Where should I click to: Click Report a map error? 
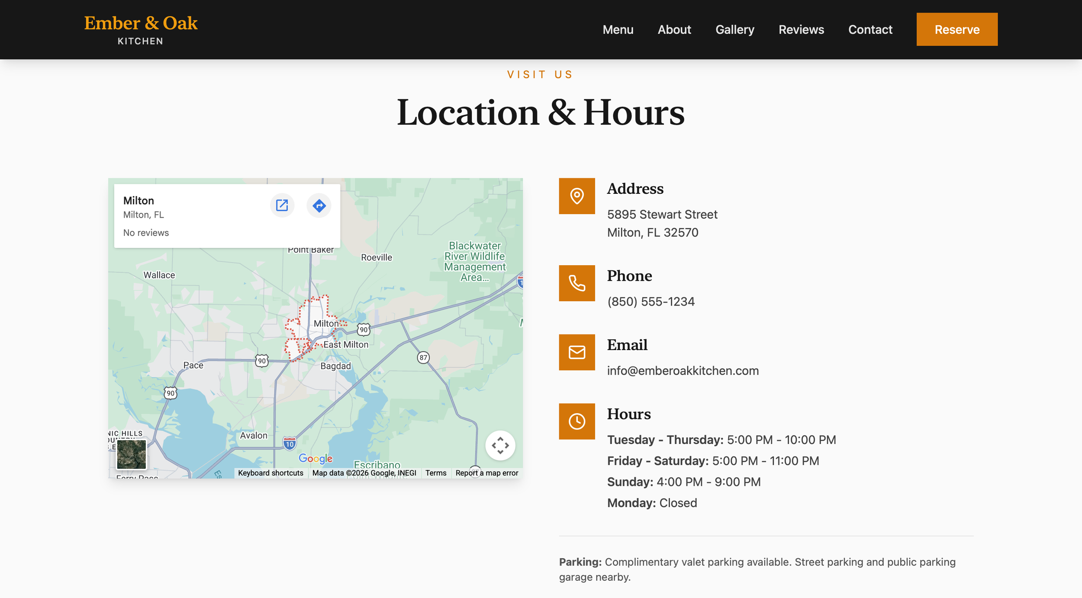point(486,473)
